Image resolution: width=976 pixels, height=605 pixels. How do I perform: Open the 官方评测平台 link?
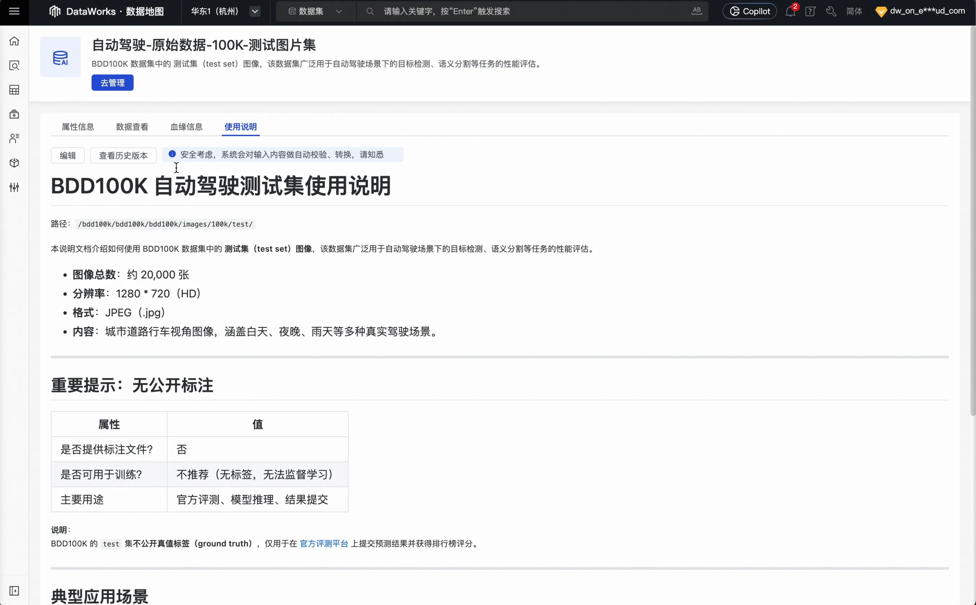click(324, 543)
